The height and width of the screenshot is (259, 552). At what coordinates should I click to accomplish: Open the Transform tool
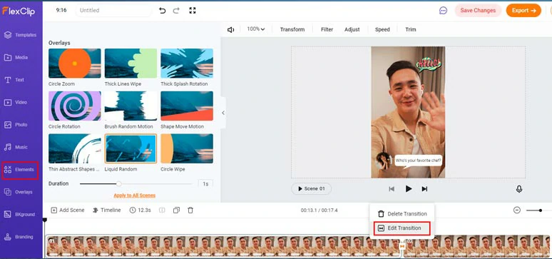292,29
